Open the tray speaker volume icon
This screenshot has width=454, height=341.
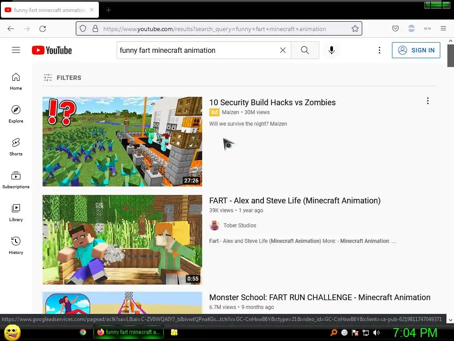[x=376, y=333]
